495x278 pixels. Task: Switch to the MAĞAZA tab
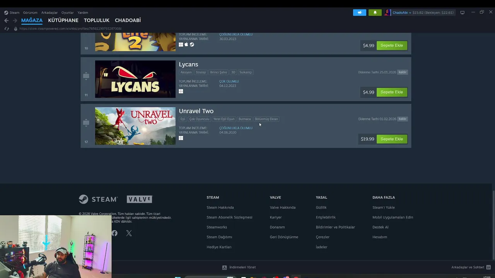[32, 20]
